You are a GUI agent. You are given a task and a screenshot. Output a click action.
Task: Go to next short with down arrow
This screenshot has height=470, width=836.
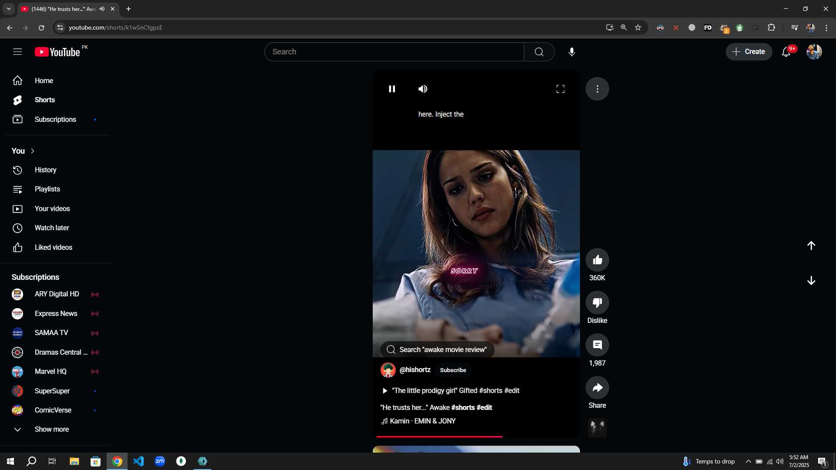[811, 281]
